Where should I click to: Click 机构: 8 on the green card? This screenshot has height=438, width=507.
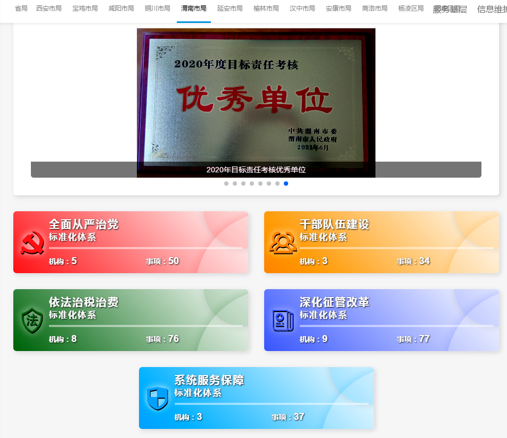pos(63,339)
